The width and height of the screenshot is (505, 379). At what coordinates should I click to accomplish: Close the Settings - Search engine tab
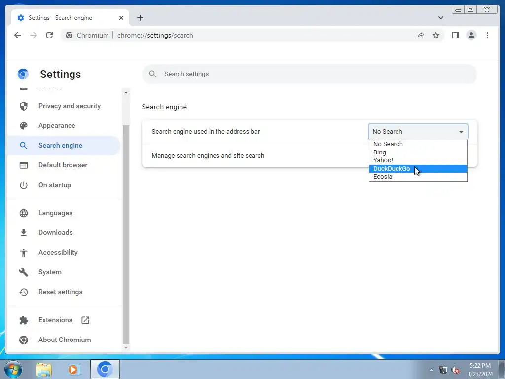(x=121, y=18)
